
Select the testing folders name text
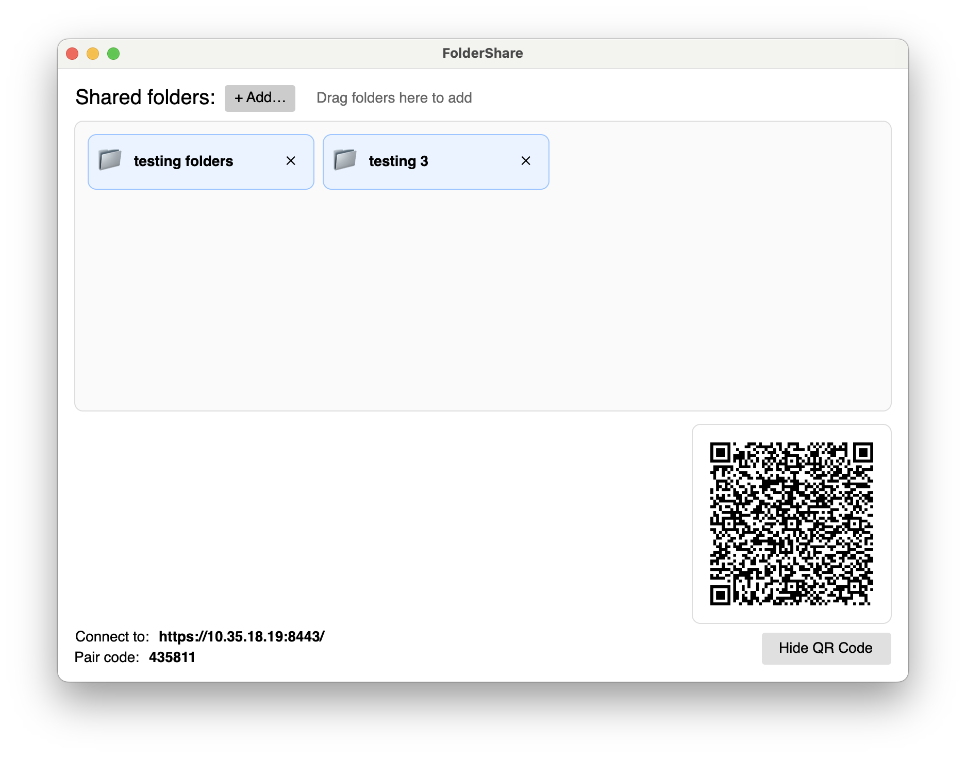pyautogui.click(x=184, y=161)
